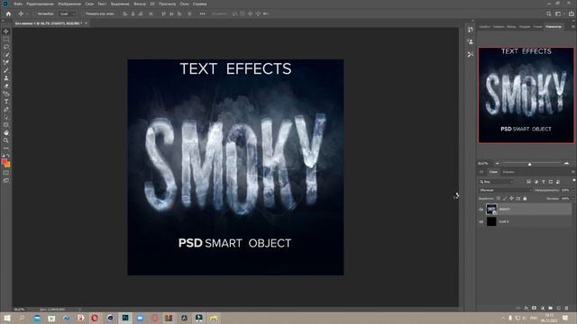This screenshot has height=324, width=577.
Task: Open the Окно menu
Action: tap(184, 4)
